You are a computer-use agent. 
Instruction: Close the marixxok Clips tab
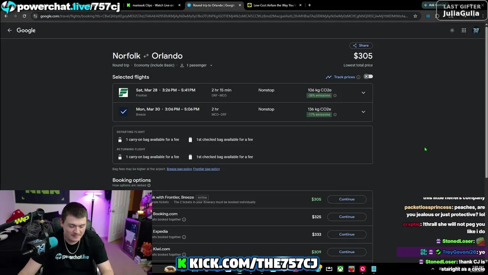pos(179,5)
